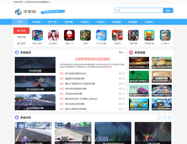Image resolution: width=187 pixels, height=144 pixels.
Task: Go to previous 手游点评 slide arrow
Action: [x=159, y=118]
